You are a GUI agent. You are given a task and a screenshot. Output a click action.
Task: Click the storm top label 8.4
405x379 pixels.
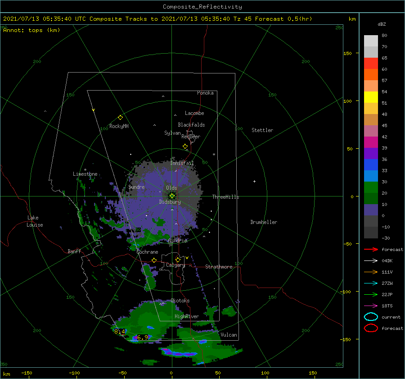pos(120,331)
